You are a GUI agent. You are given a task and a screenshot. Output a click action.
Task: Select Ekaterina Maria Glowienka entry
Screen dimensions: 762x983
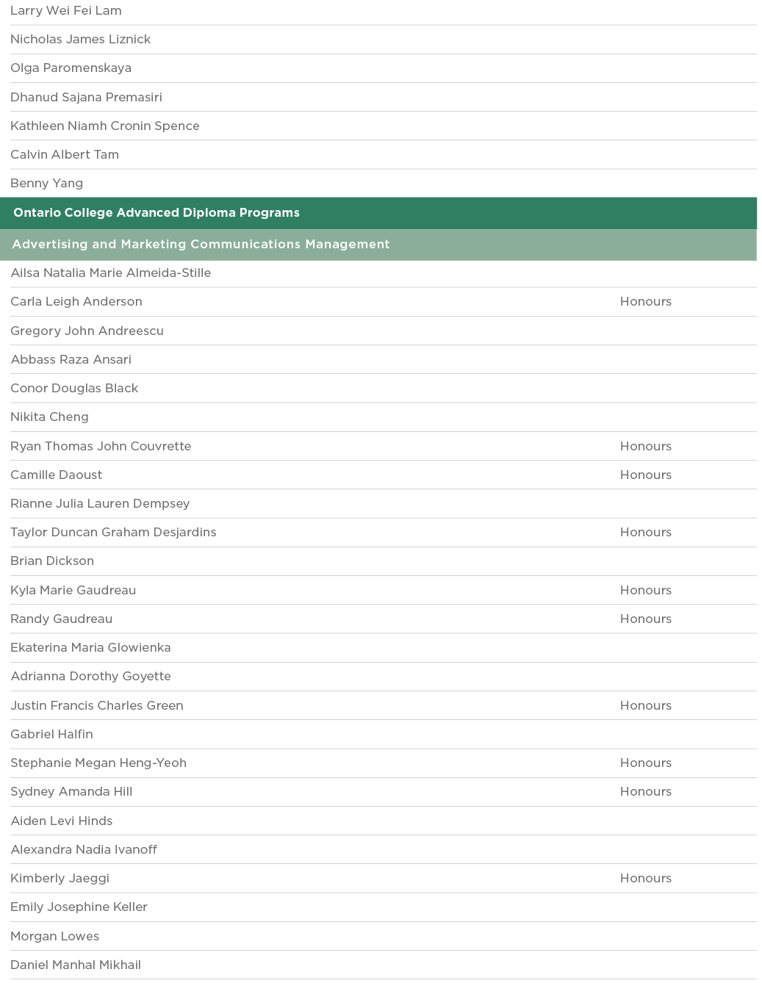(90, 648)
